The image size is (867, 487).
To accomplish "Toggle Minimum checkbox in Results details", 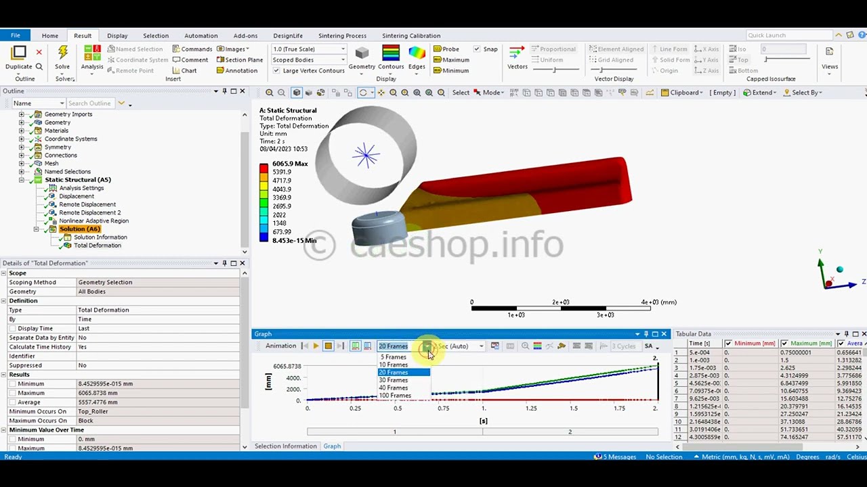I will [x=12, y=384].
